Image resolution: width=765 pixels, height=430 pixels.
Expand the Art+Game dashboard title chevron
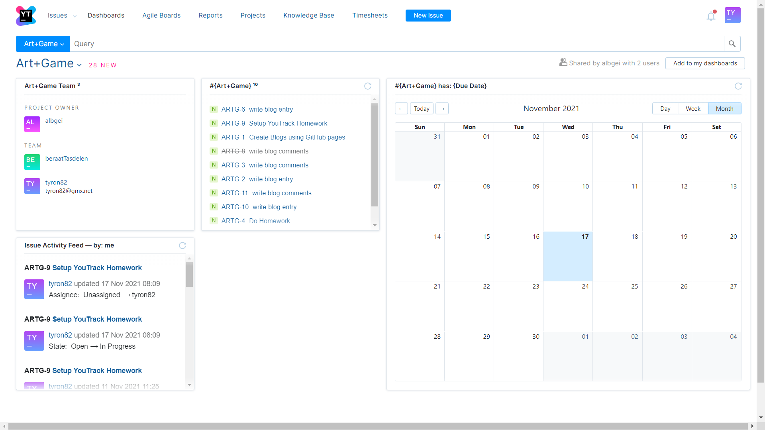(79, 65)
